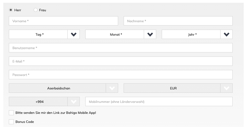247x127 pixels.
Task: Focus the Benutzername text field
Action: click(121, 48)
